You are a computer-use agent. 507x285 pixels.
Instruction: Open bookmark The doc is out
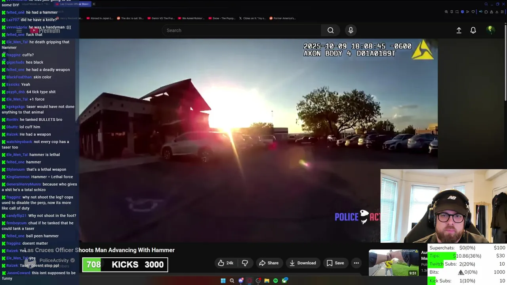pyautogui.click(x=130, y=18)
